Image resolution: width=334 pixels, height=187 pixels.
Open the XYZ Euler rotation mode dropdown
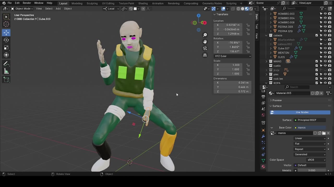click(x=233, y=56)
